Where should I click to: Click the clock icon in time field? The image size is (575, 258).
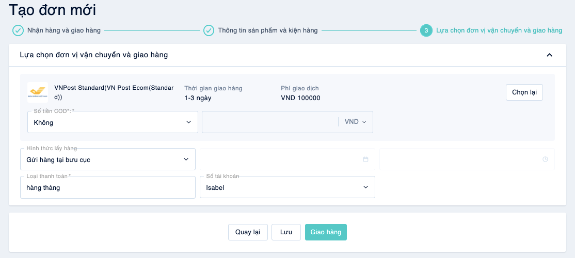pyautogui.click(x=545, y=159)
